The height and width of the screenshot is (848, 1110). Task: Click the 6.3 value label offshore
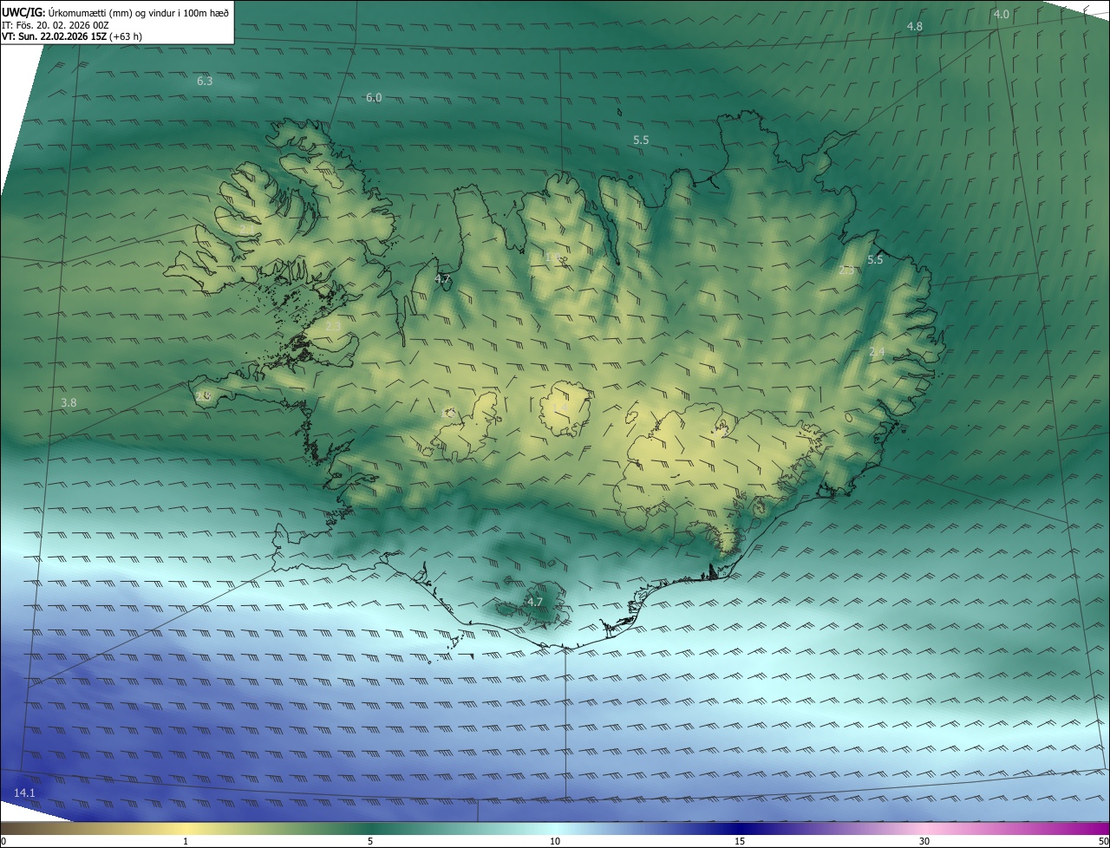pyautogui.click(x=205, y=82)
